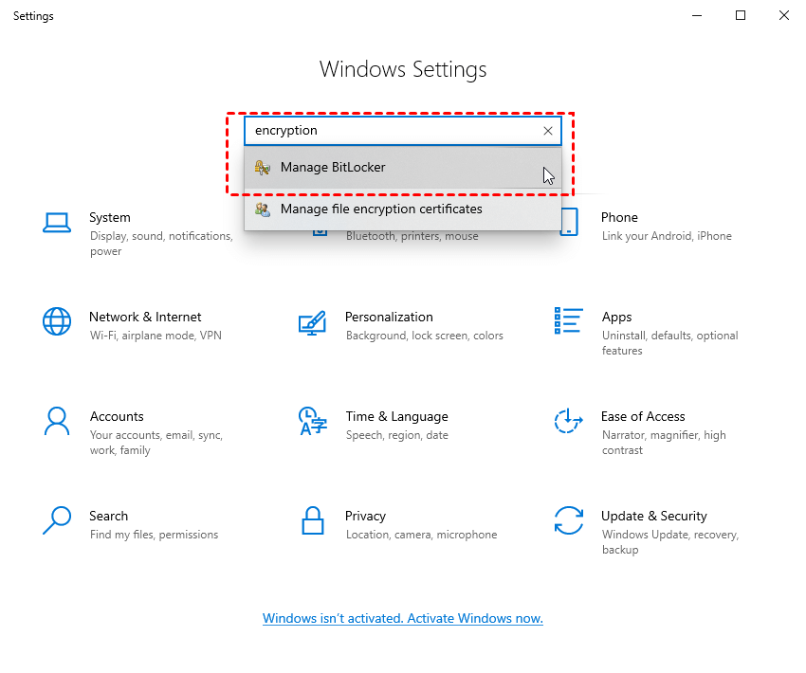
Task: Open Activate Windows now link
Action: coord(402,618)
